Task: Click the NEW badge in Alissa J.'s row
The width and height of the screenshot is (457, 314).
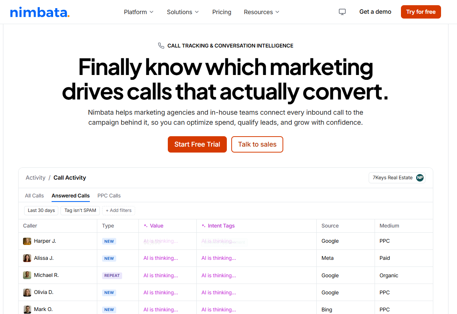Action: pyautogui.click(x=109, y=258)
